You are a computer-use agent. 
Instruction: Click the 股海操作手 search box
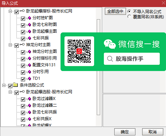tap(132, 59)
